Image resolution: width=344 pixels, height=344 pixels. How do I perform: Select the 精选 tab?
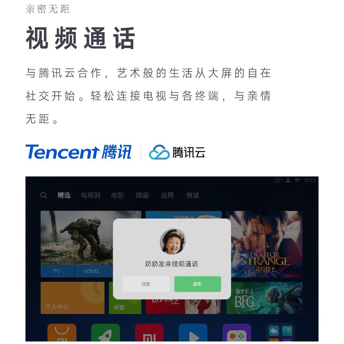click(64, 195)
